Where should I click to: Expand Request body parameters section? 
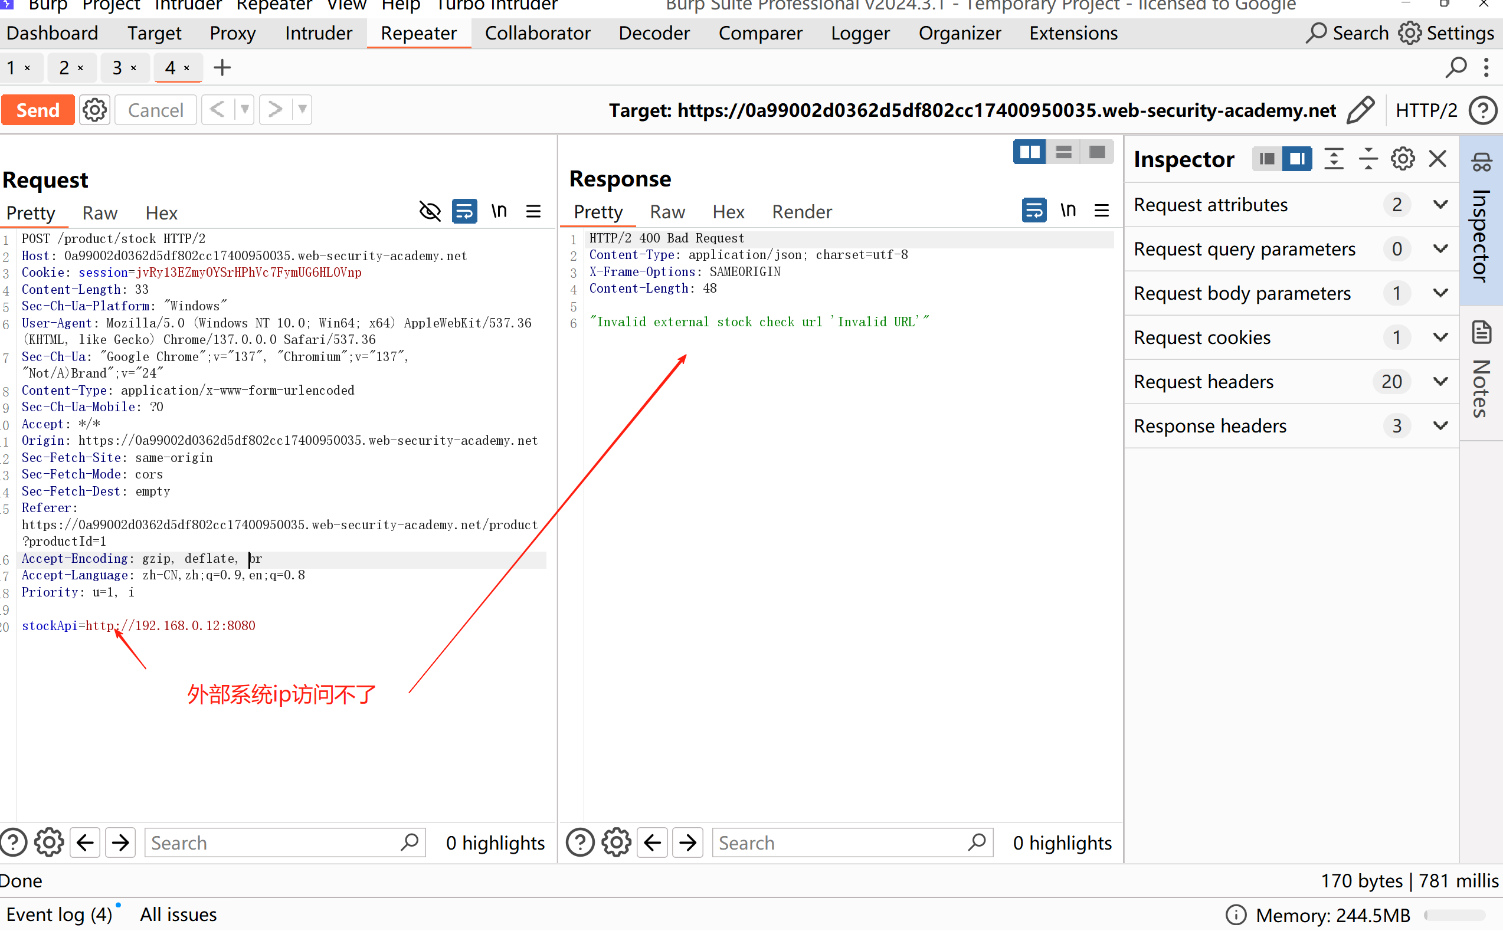pyautogui.click(x=1440, y=293)
